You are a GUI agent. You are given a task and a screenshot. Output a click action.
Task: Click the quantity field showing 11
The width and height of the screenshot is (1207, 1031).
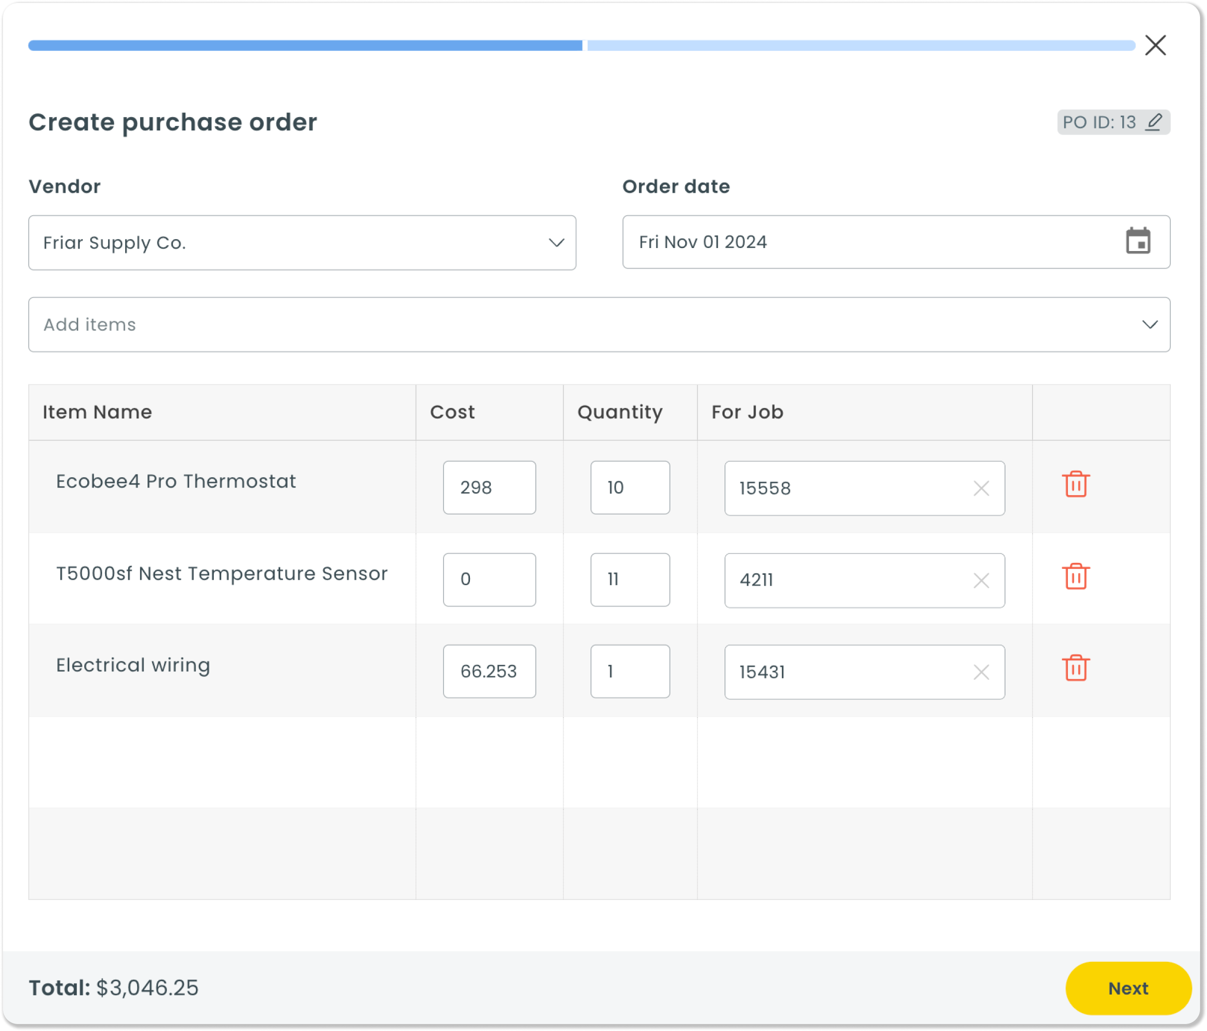pyautogui.click(x=630, y=580)
